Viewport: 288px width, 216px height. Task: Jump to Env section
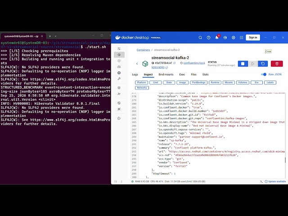coord(256,82)
